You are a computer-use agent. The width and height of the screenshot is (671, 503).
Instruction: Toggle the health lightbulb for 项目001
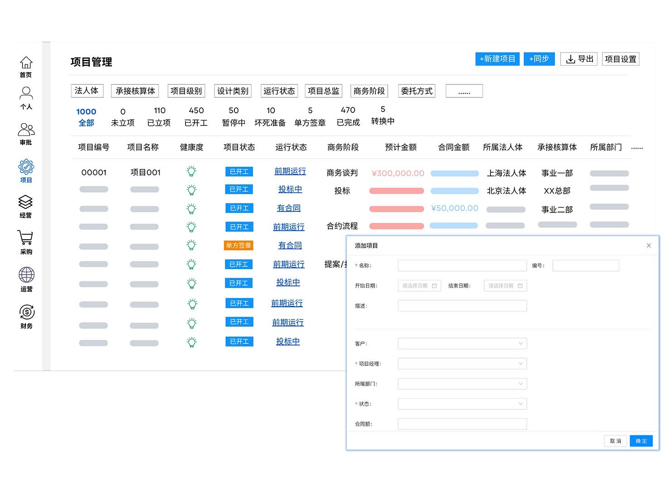point(191,171)
